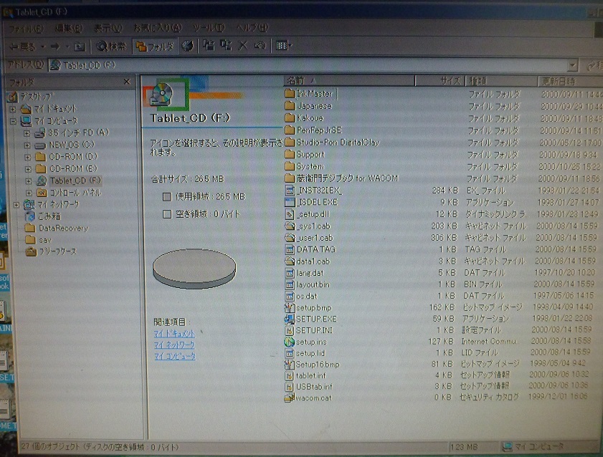Collapse the マイ コンピュータ tree node
This screenshot has height=457, width=603.
(13, 121)
